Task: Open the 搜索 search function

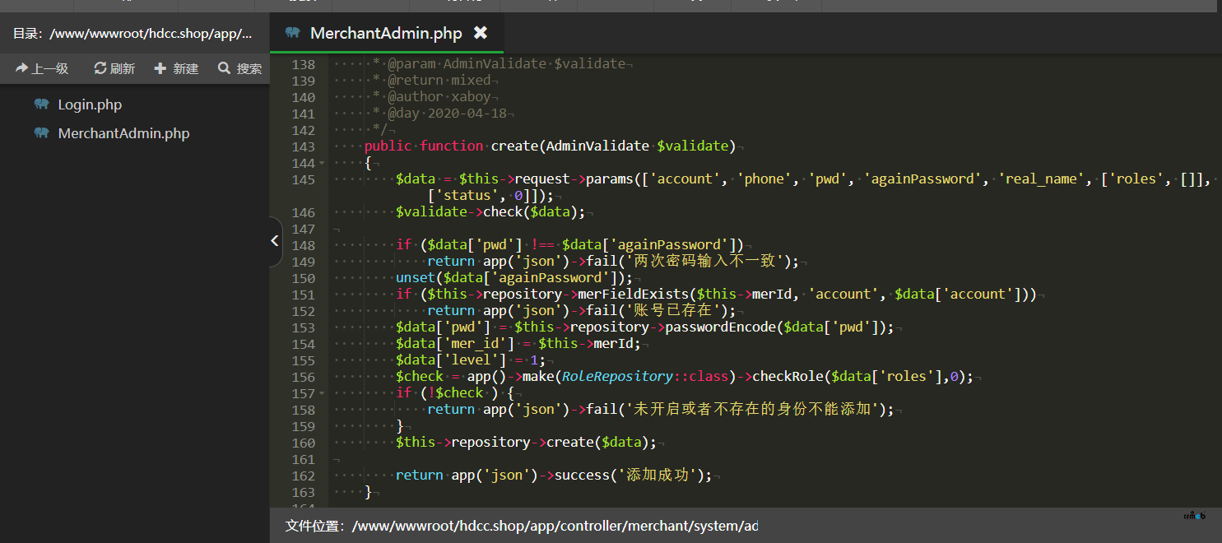Action: click(x=240, y=68)
